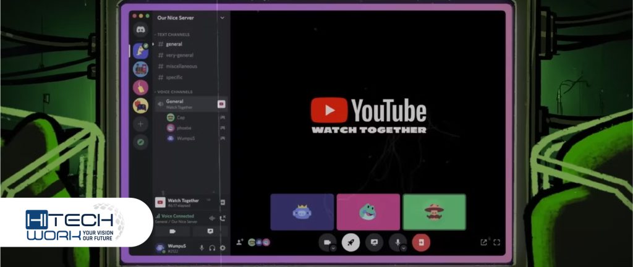Click the invite friends person-plus icon
633x267 pixels.
click(x=239, y=242)
